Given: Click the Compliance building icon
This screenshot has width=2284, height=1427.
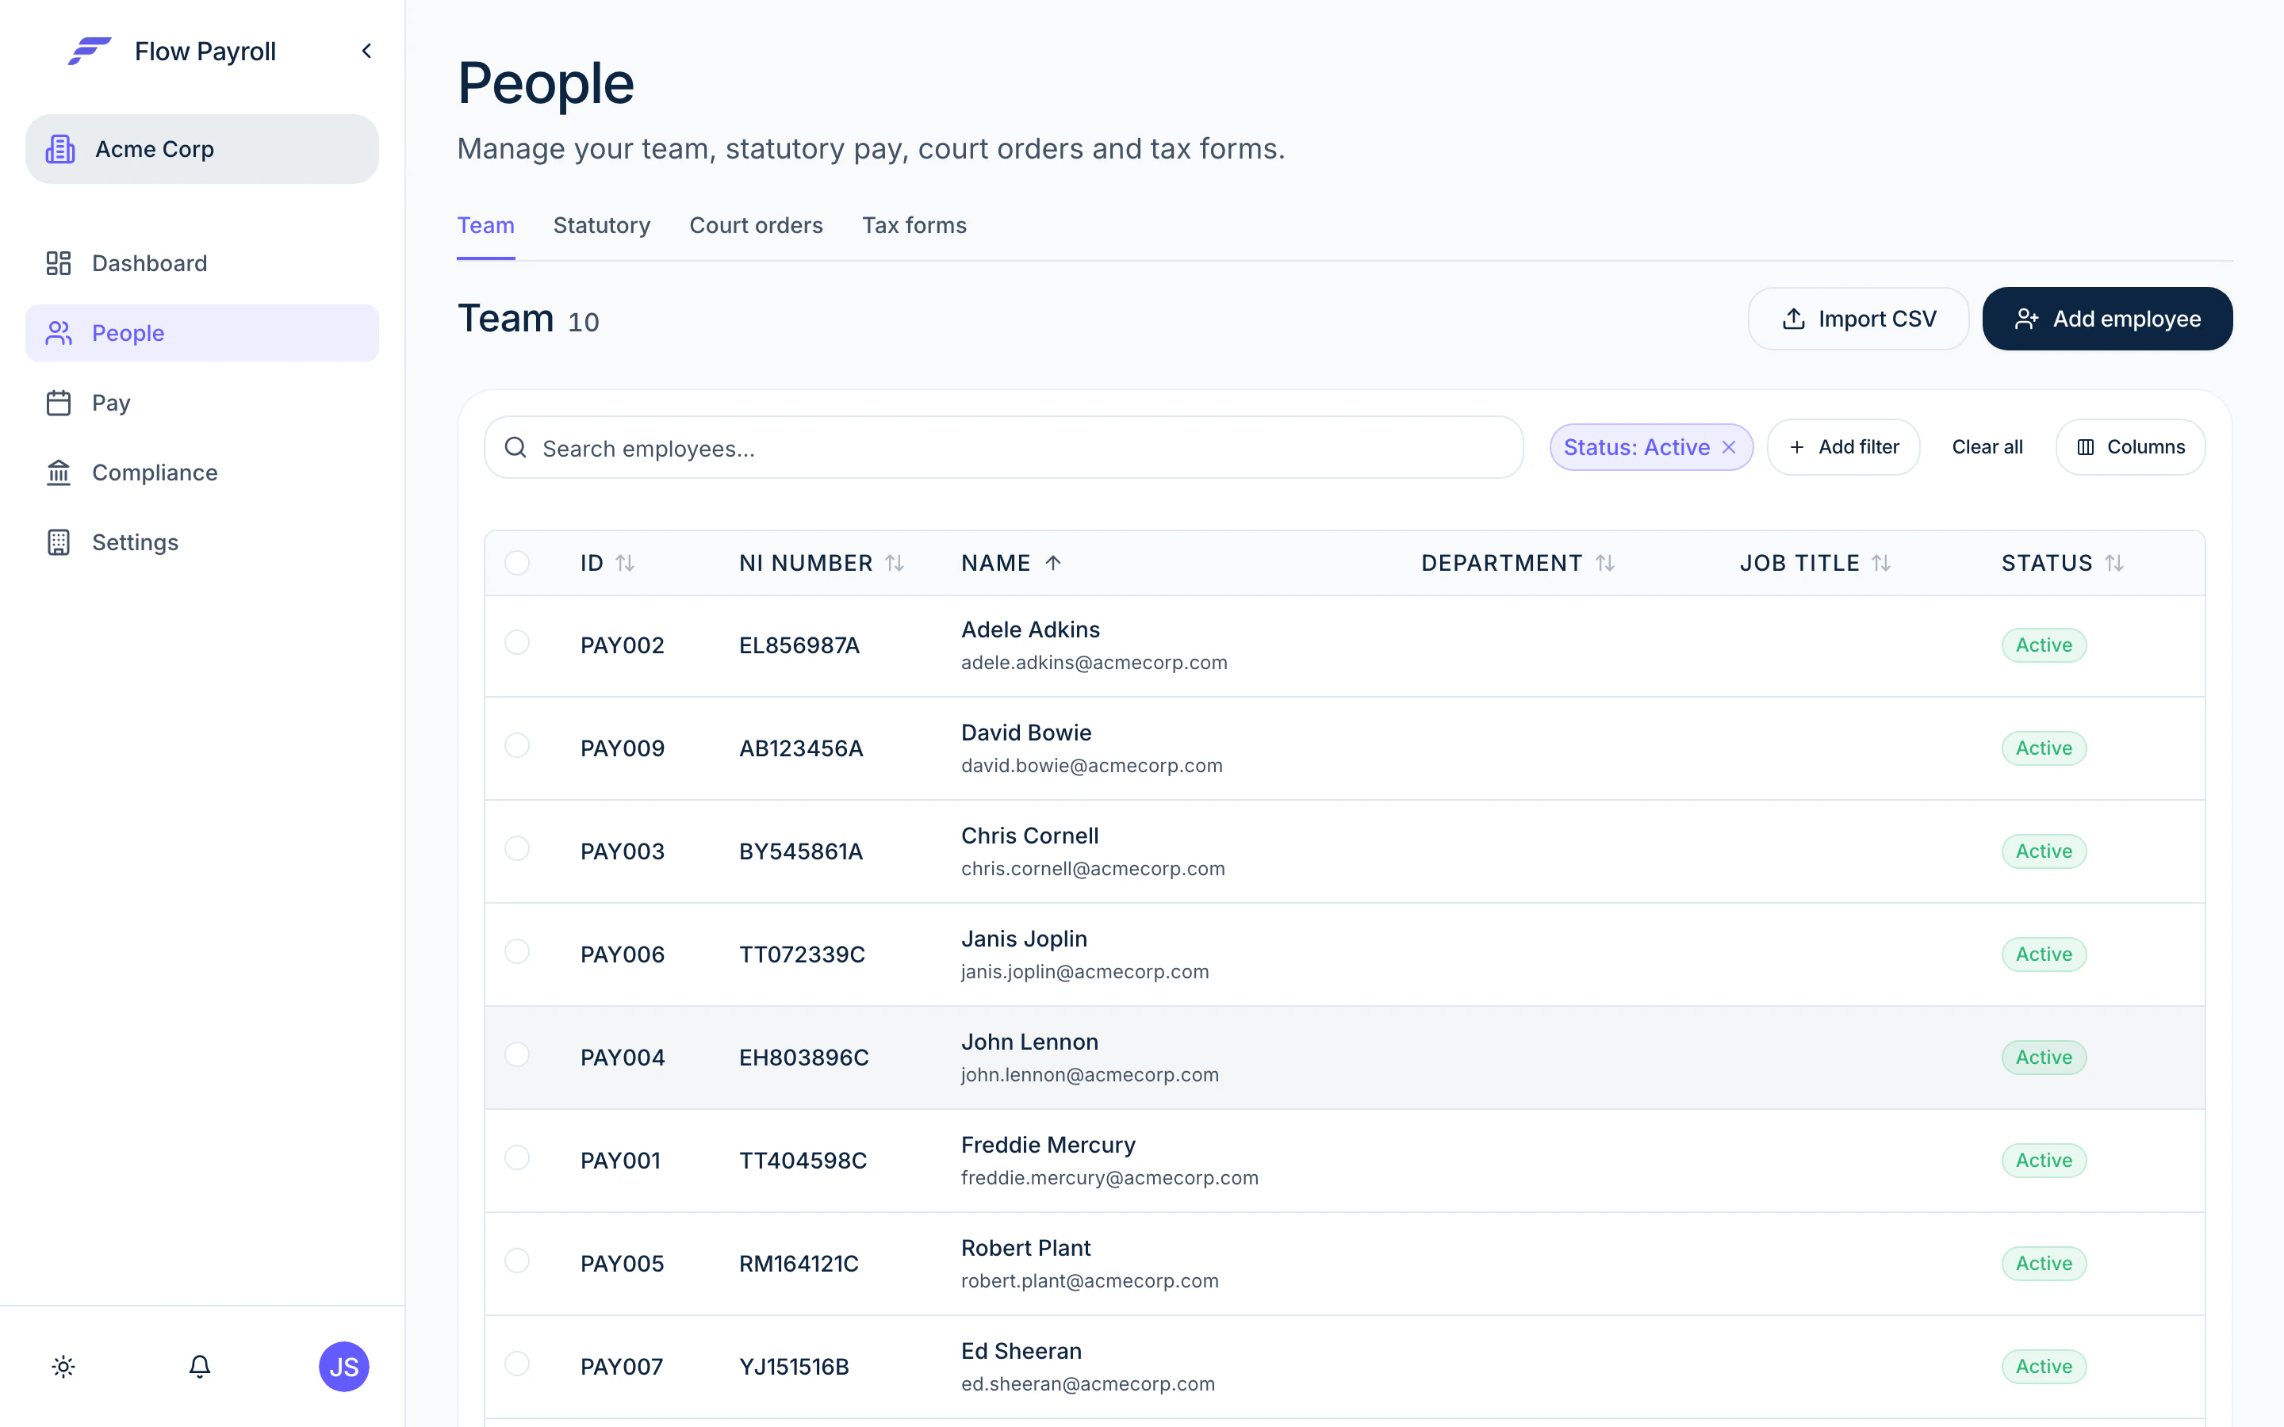Looking at the screenshot, I should coord(59,472).
